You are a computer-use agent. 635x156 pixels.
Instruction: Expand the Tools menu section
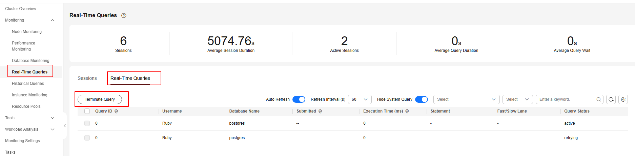pos(53,118)
